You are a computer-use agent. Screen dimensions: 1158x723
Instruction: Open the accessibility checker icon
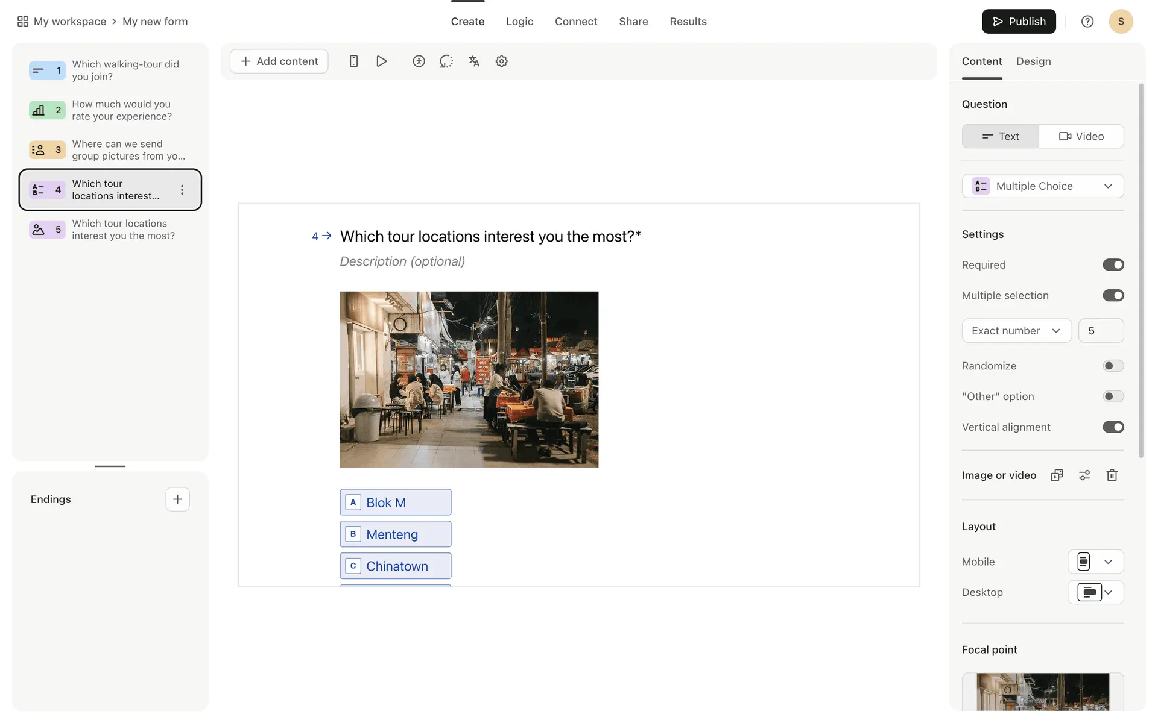tap(419, 61)
